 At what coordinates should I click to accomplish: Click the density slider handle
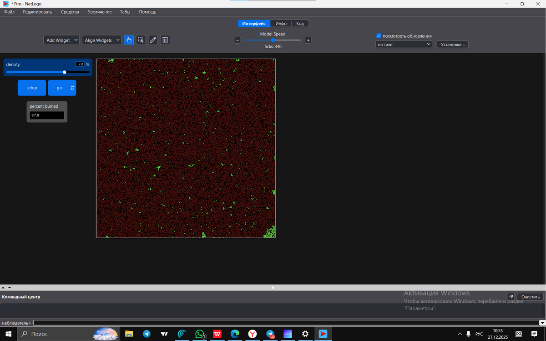pyautogui.click(x=65, y=72)
